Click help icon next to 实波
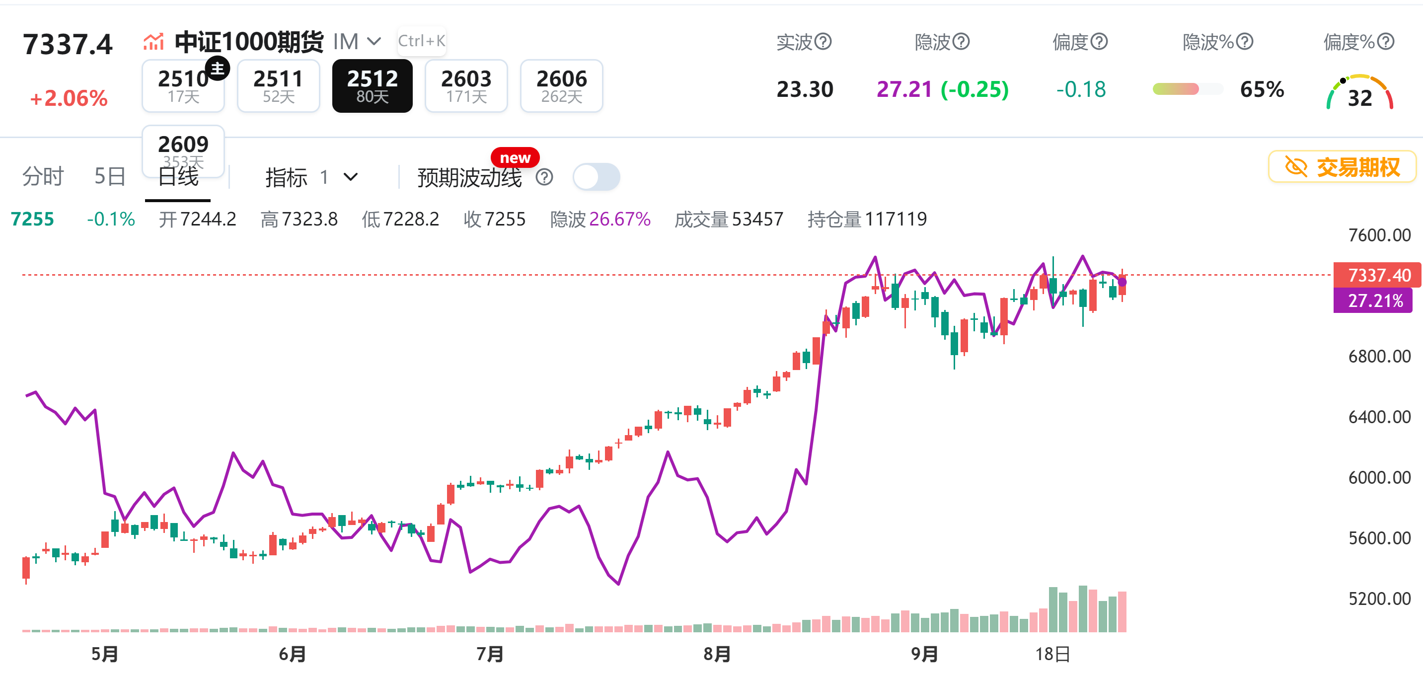Screen dimensions: 1423x676 point(823,41)
